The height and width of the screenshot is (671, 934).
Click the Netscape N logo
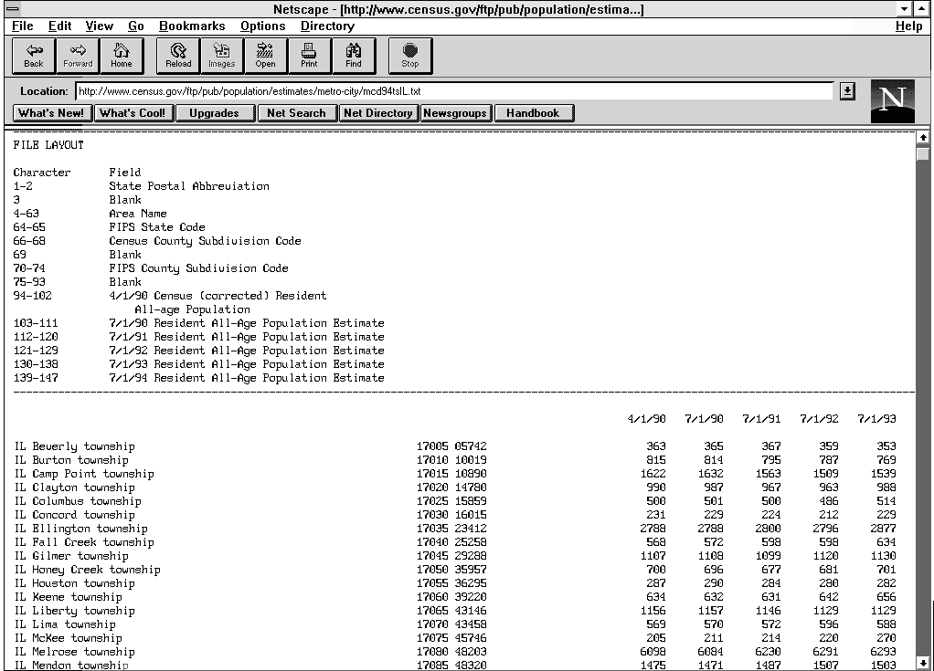[x=892, y=101]
